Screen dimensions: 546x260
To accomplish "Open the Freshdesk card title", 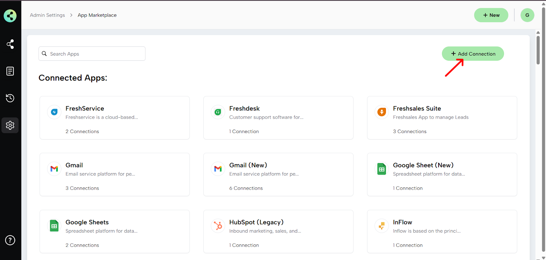I will point(244,109).
